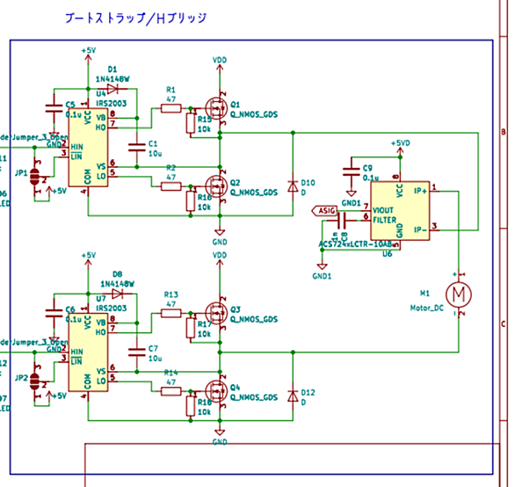The width and height of the screenshot is (515, 487).
Task: Click the 'D10' reference label
Action: point(308,183)
